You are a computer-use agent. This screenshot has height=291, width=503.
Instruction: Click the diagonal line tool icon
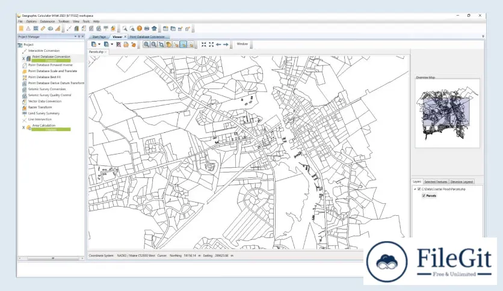(x=69, y=28)
